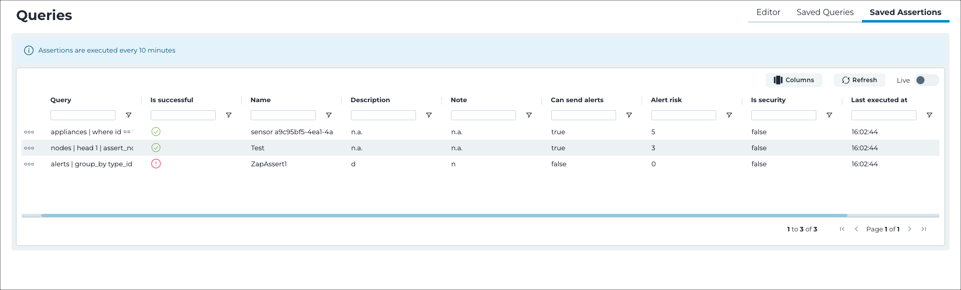Open actions menu for nodes query row

pos(29,148)
